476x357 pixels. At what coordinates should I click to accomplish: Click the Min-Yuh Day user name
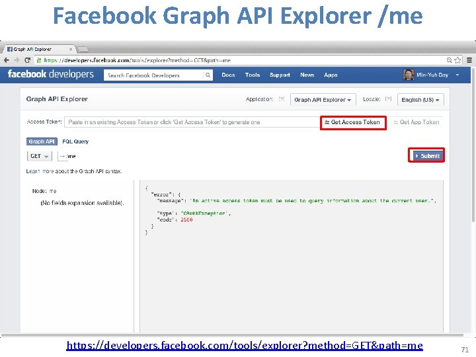click(432, 75)
